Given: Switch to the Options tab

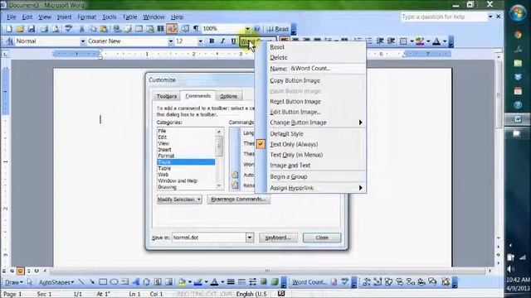Looking at the screenshot, I should click(x=229, y=96).
